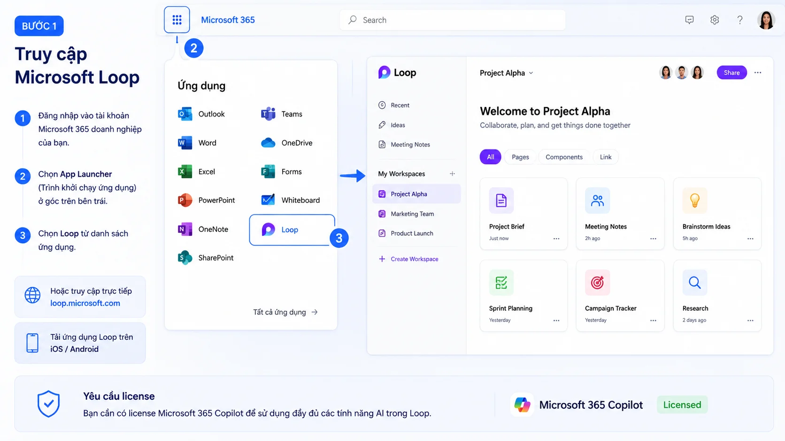Viewport: 785px width, 441px height.
Task: Open the settings gear icon
Action: click(715, 20)
